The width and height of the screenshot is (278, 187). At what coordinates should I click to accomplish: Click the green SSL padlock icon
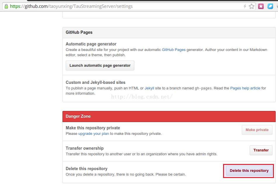[x=6, y=6]
